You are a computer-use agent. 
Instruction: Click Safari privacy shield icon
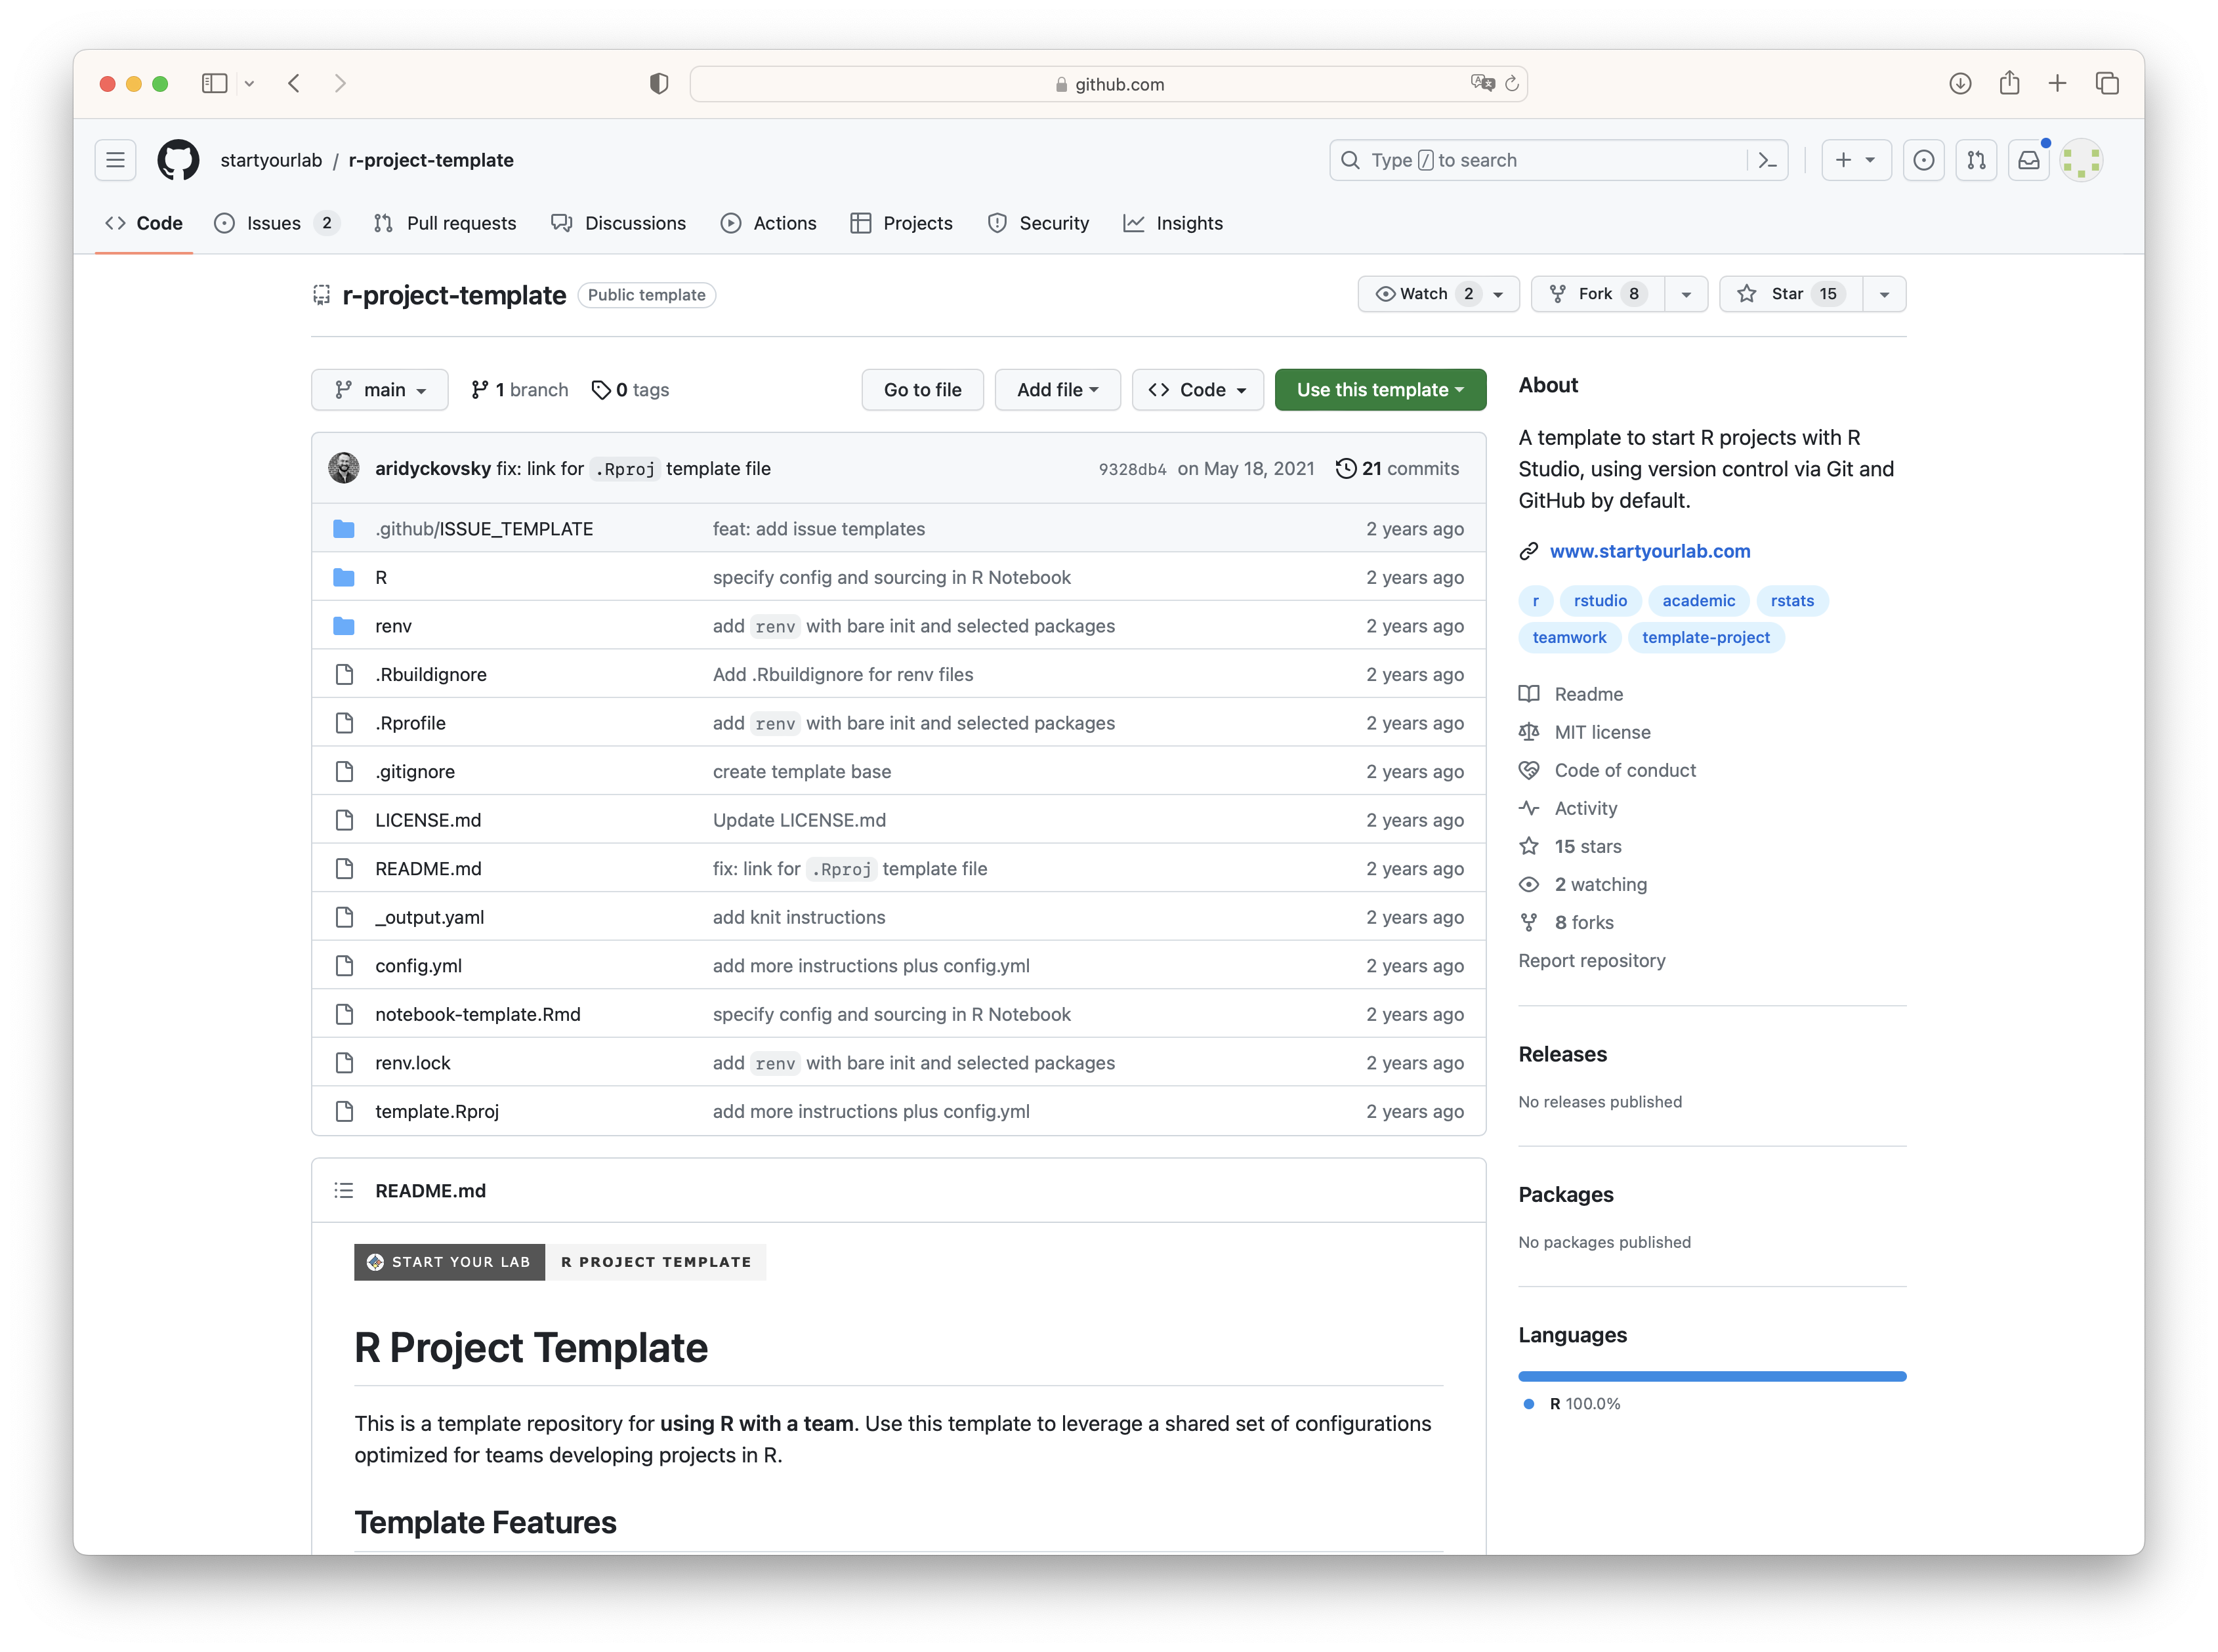pyautogui.click(x=659, y=84)
